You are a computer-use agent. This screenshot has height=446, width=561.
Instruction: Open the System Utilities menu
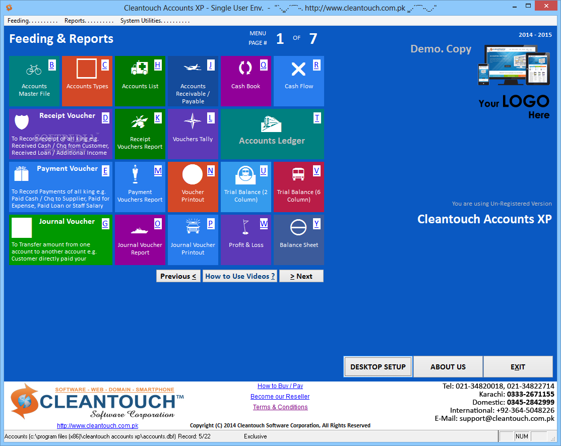click(155, 21)
